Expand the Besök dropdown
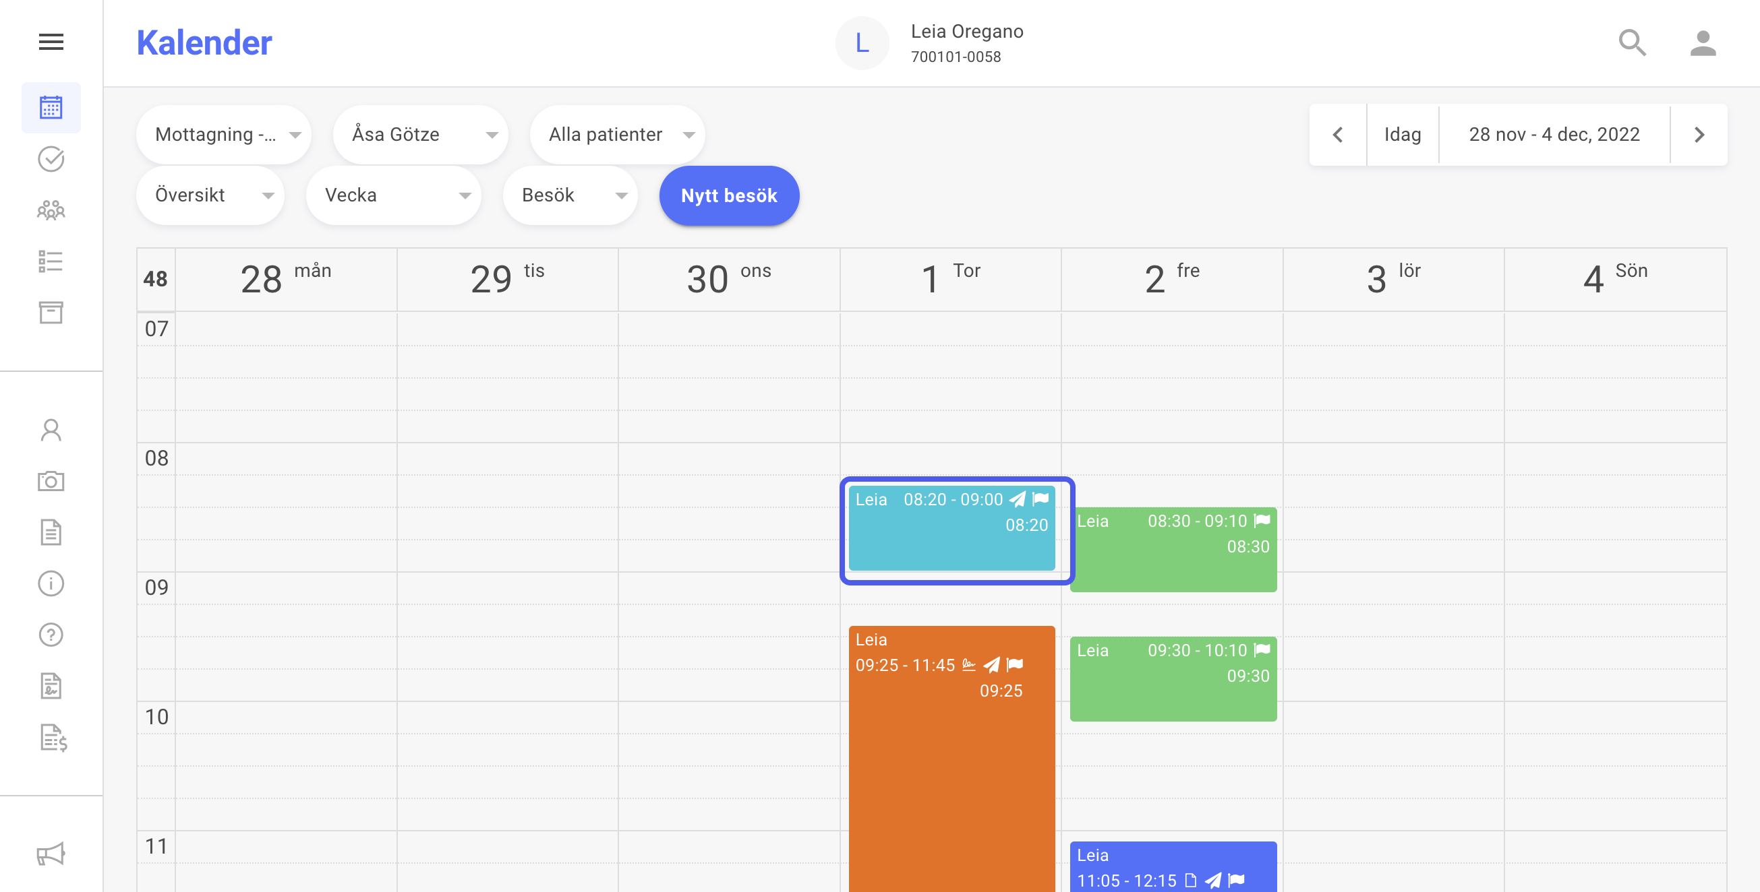This screenshot has height=892, width=1760. point(570,195)
